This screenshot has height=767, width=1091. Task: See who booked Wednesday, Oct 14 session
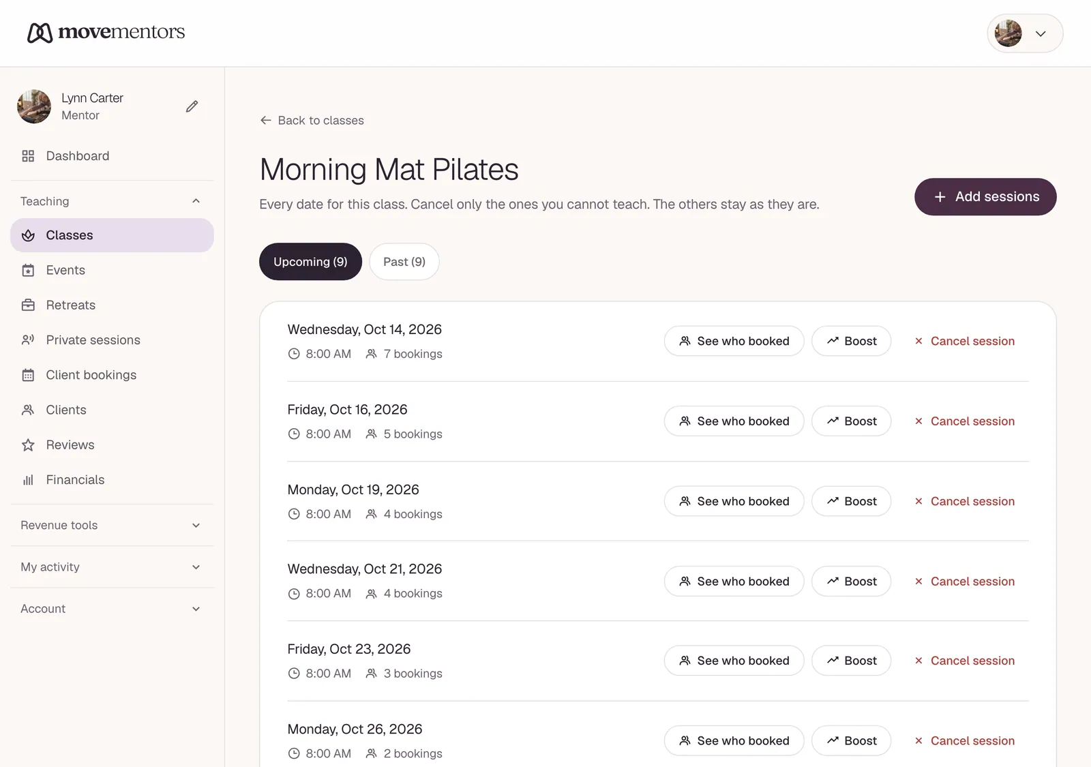[x=734, y=341]
